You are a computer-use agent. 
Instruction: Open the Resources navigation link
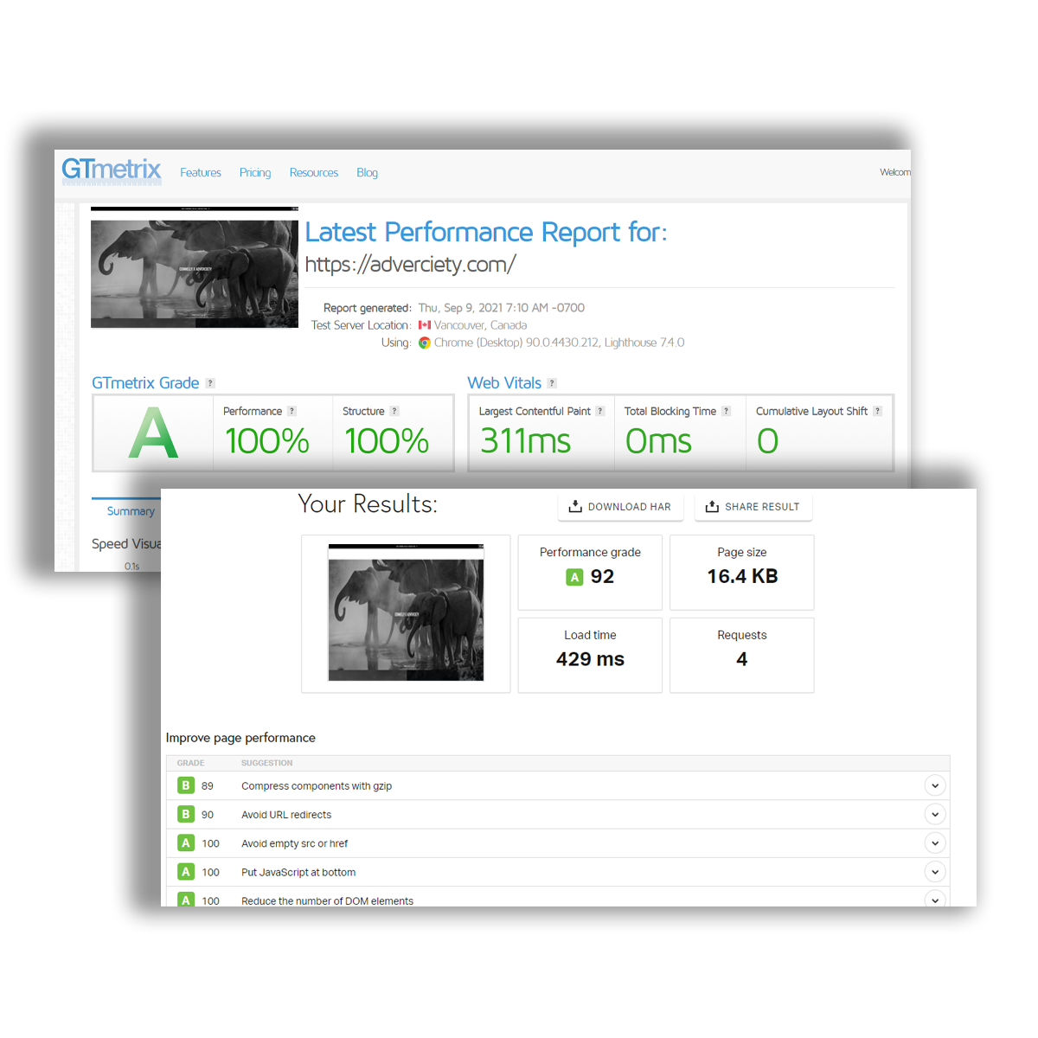tap(314, 173)
